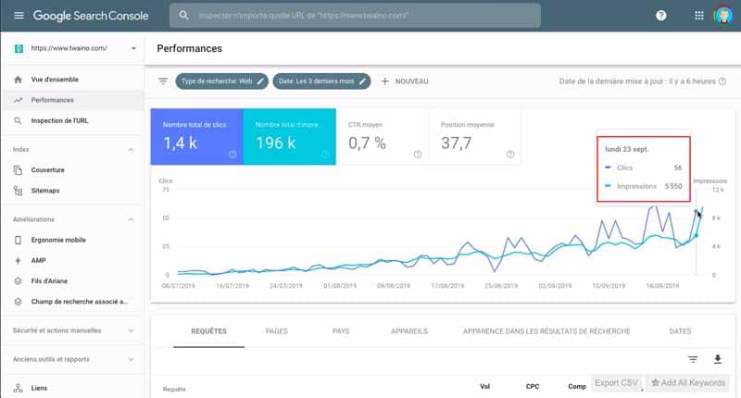Expand Anciens outils et rapports section

point(131,359)
